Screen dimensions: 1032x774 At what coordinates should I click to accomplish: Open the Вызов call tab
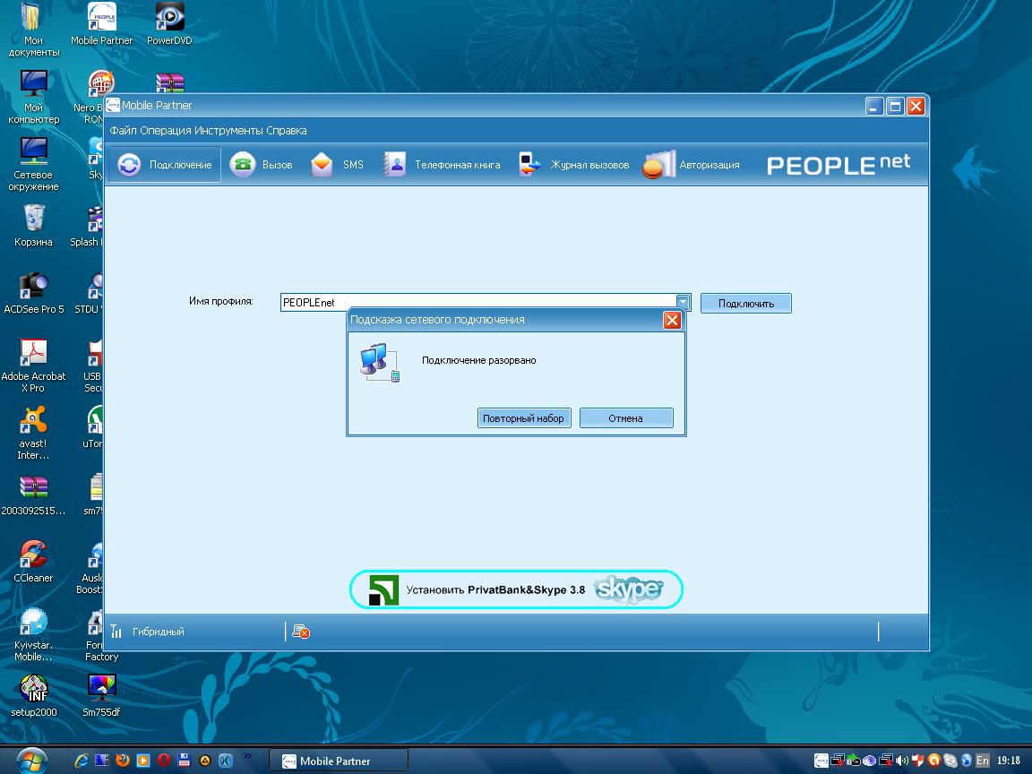click(261, 165)
